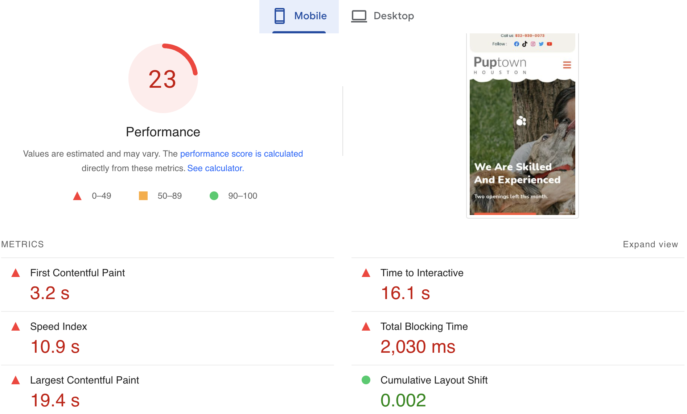Click the red triangle beside Time to Interactive

point(366,273)
